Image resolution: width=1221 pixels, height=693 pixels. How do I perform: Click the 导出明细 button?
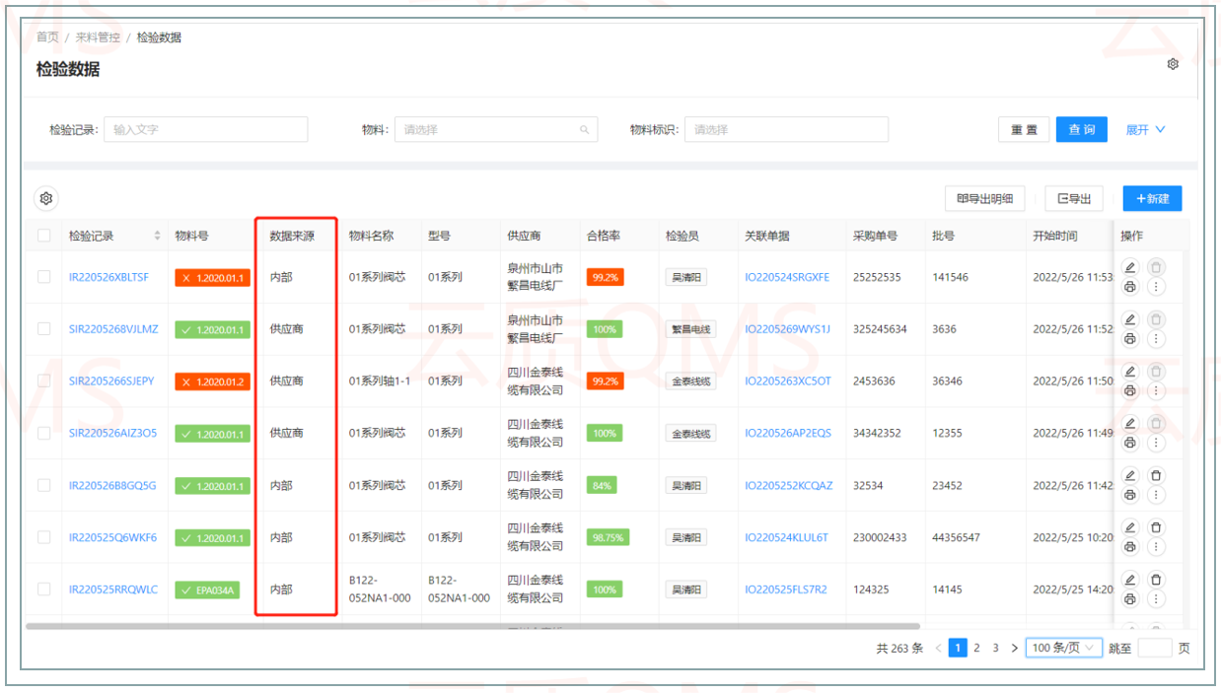(985, 198)
